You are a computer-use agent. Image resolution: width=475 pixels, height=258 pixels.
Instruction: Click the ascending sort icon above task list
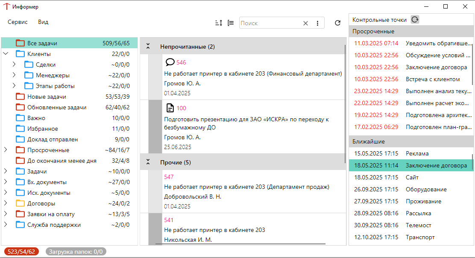[218, 23]
